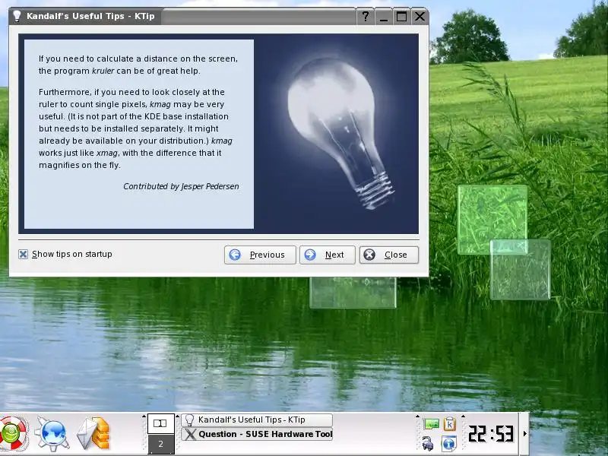Click the panel hide arrow beside clock
608x456 pixels.
coord(525,433)
